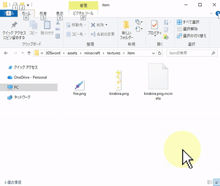Go forward with the right arrow
Screen dimensions: 220x186
[x=15, y=53]
